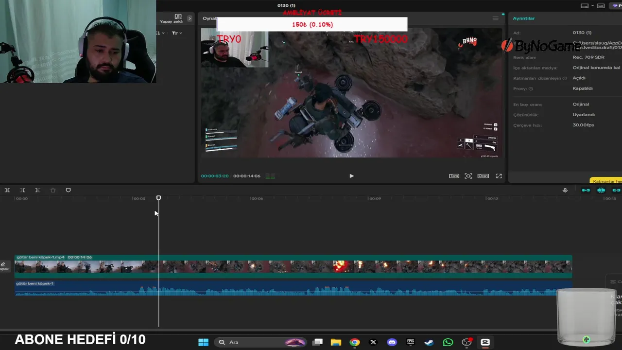This screenshot has width=622, height=350.
Task: Open Discord from the taskbar
Action: pyautogui.click(x=392, y=342)
